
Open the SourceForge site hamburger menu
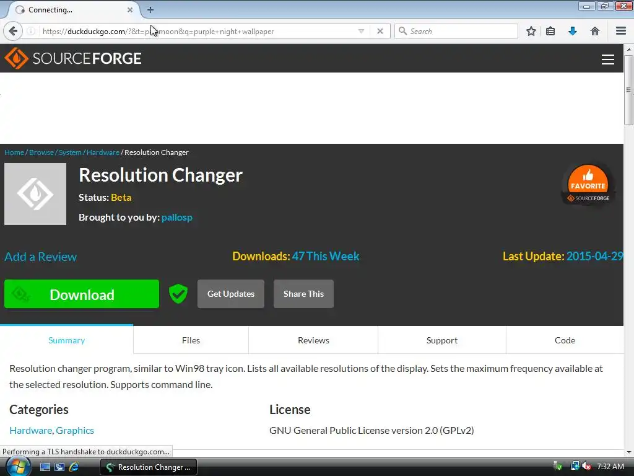[x=608, y=59]
